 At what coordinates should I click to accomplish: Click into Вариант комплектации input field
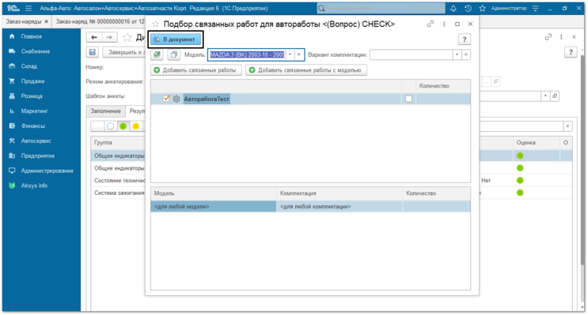[x=412, y=54]
